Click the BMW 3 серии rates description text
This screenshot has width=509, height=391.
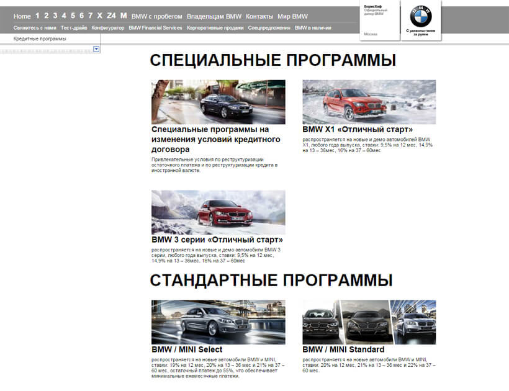coord(216,255)
